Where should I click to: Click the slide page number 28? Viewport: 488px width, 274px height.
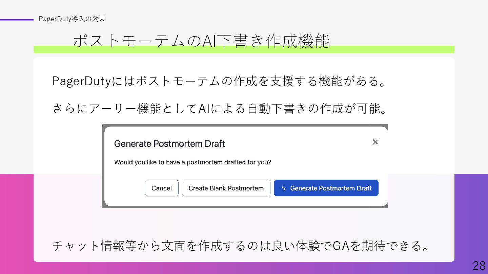click(x=479, y=266)
